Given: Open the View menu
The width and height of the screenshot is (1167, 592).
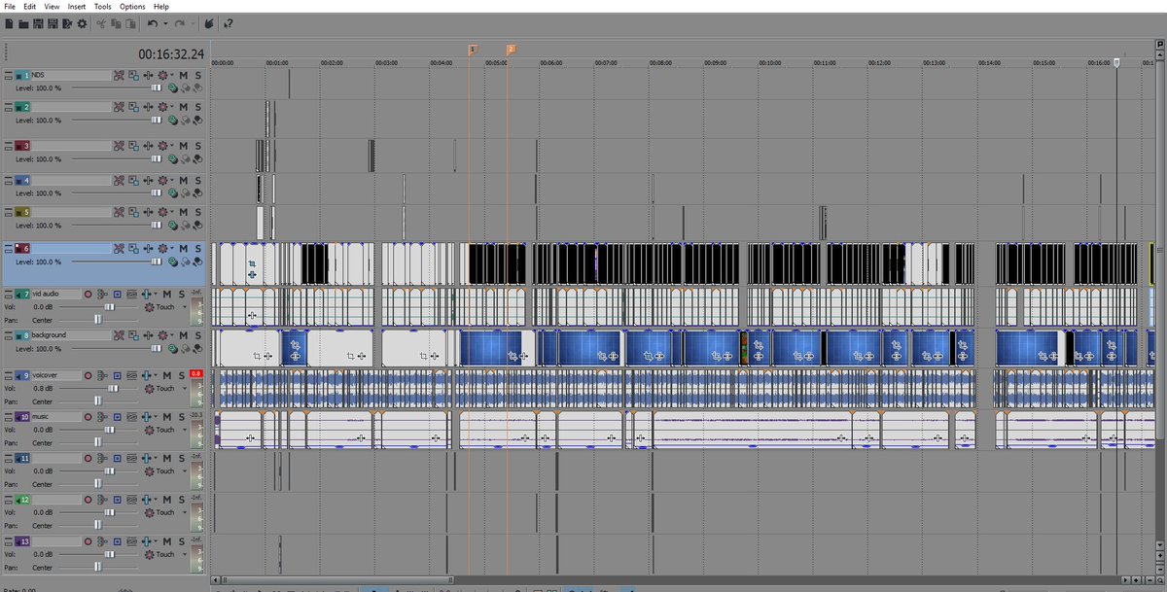Looking at the screenshot, I should 52,7.
